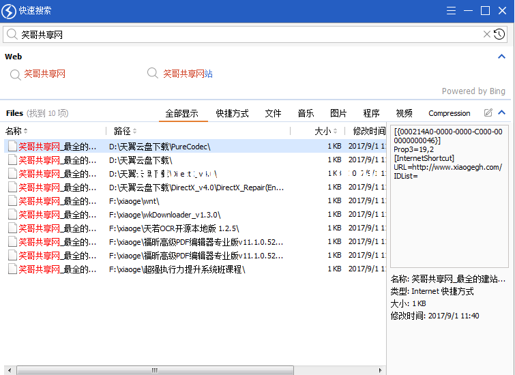515x375 pixels.
Task: Click file icon of F:\xiaoge\wnt\ row
Action: click(x=12, y=201)
